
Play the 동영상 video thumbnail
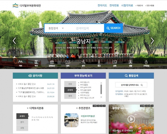pyautogui.click(x=131, y=119)
